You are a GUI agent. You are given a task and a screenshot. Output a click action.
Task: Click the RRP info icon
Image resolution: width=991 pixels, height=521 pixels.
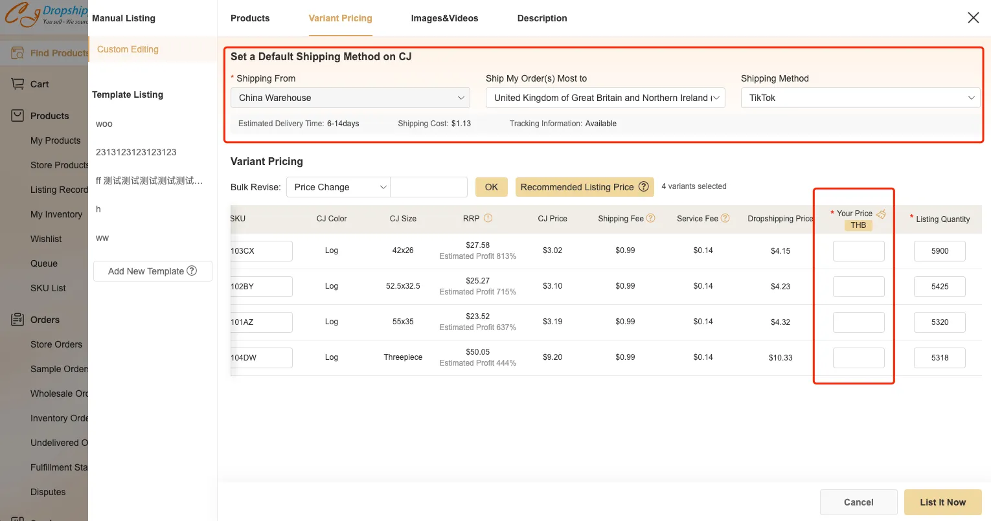pos(488,218)
